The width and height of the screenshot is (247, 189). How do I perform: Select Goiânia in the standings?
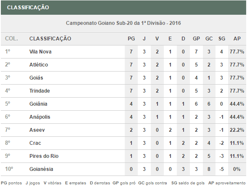pos(38,104)
